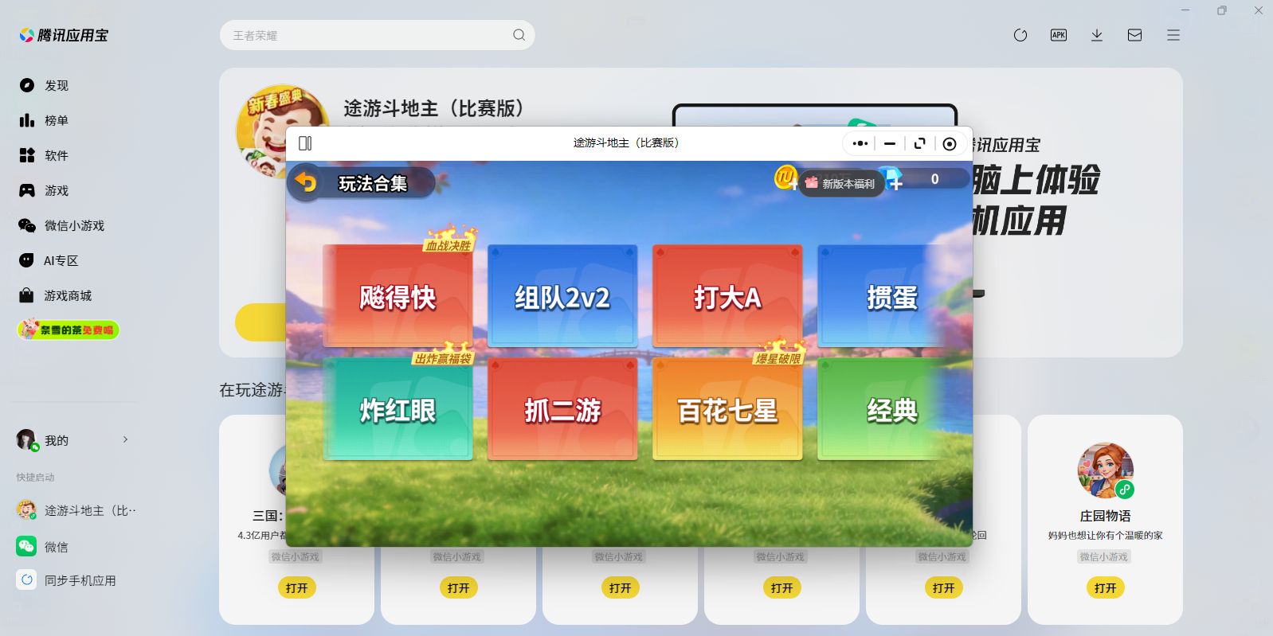
Task: Click the 庄园物语 game name text
Action: pyautogui.click(x=1106, y=516)
